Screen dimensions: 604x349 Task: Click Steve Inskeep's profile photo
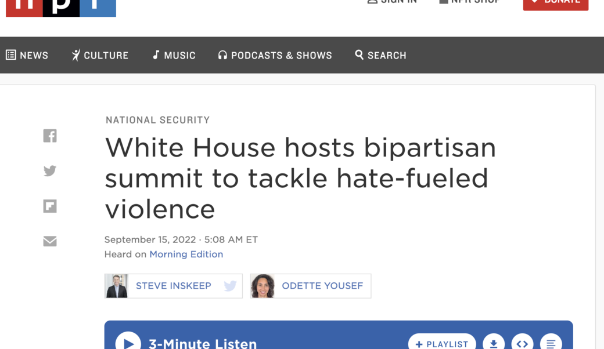(117, 286)
